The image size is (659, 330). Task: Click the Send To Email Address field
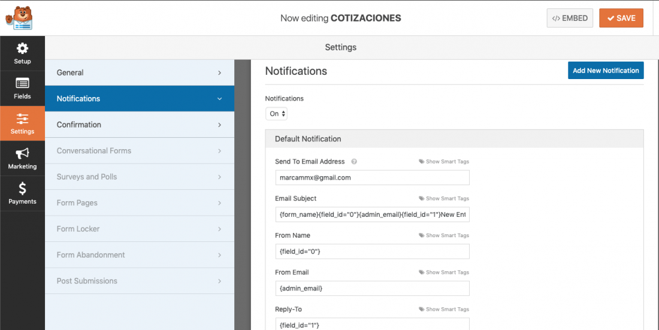click(x=373, y=177)
